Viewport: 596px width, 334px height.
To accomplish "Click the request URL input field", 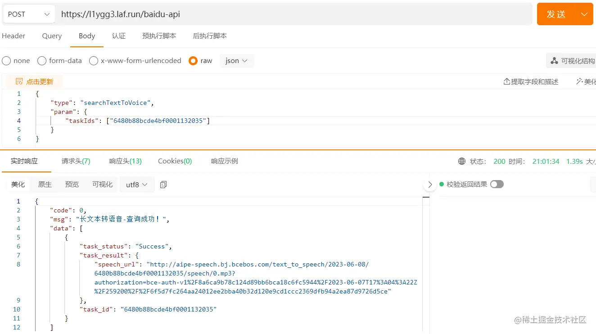I will 293,14.
